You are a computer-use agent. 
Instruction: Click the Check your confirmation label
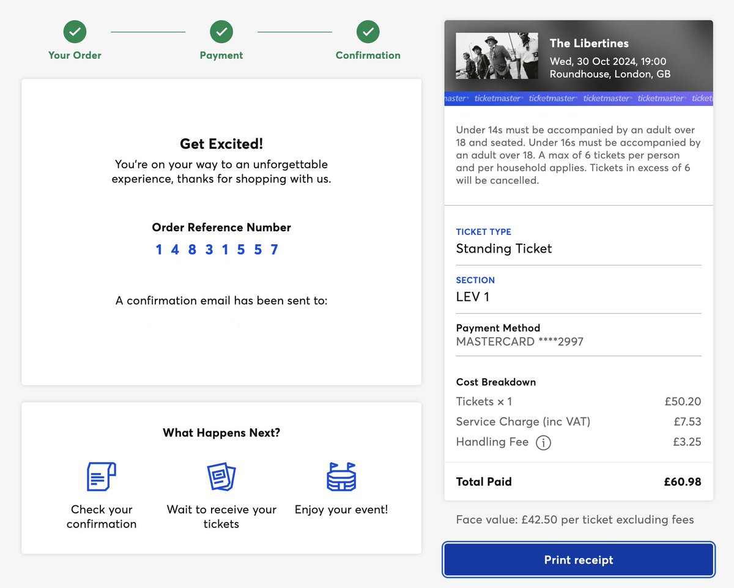102,516
